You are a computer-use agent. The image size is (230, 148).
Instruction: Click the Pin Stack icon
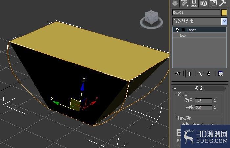(178, 73)
